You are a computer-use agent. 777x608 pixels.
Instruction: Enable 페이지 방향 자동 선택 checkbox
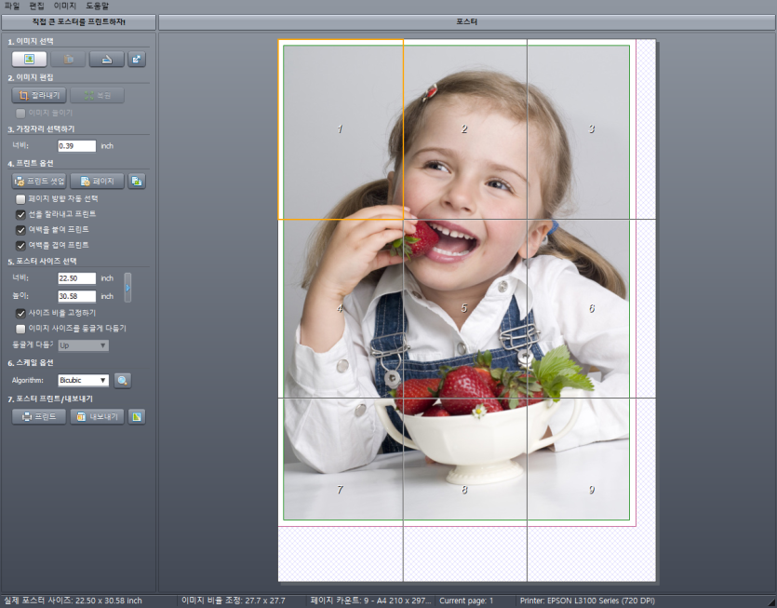point(21,199)
